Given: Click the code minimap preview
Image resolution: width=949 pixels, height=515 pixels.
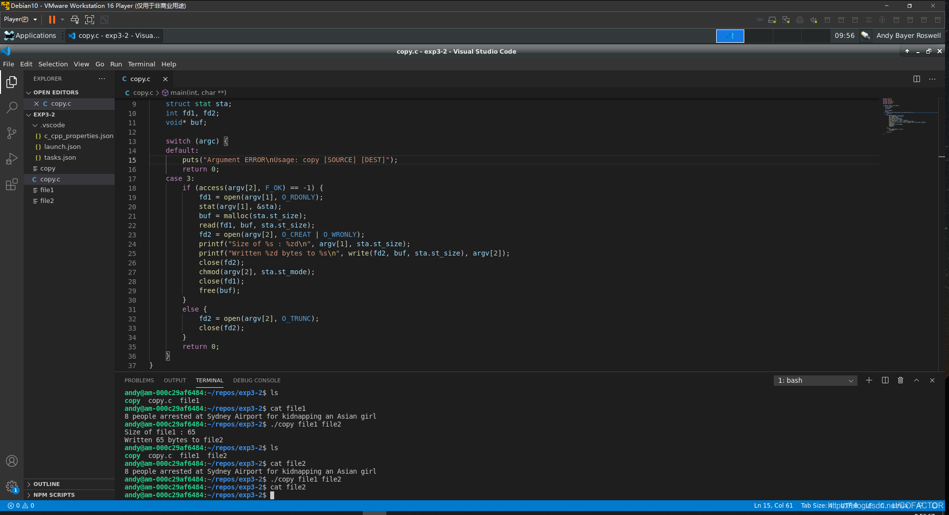Looking at the screenshot, I should click(908, 116).
